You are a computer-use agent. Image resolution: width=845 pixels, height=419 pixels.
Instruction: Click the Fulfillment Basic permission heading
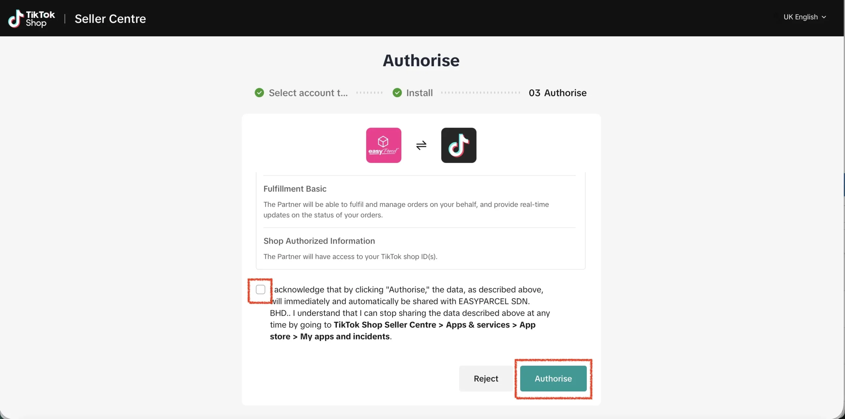pos(295,189)
